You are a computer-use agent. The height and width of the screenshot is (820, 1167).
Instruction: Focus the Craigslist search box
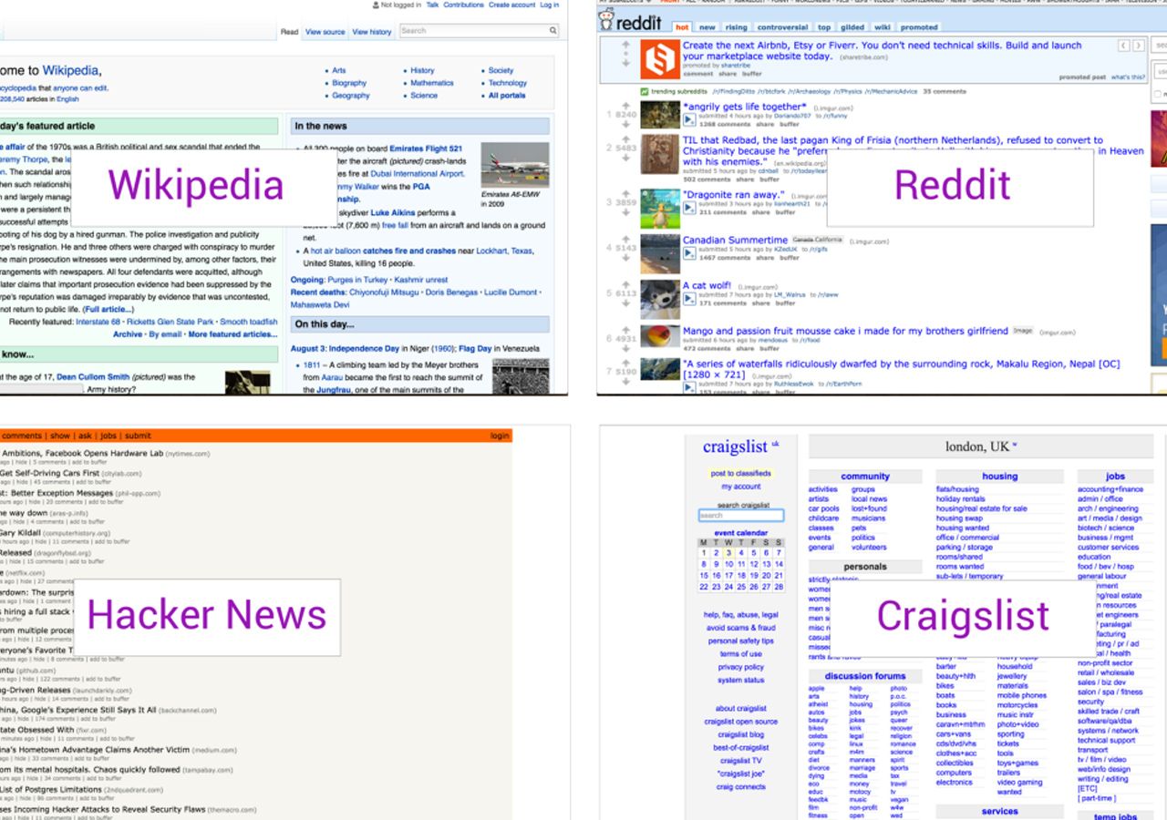point(740,516)
